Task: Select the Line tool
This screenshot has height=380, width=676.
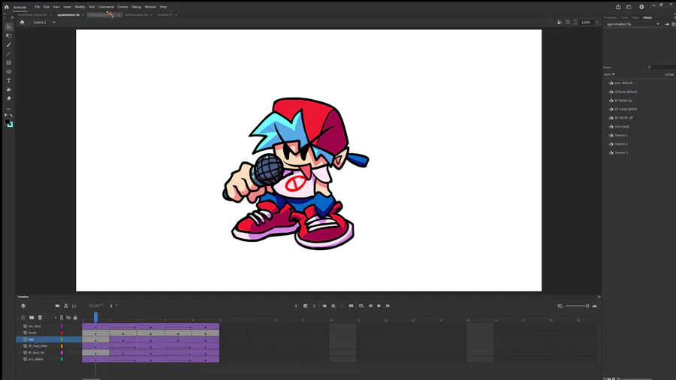Action: pos(8,54)
